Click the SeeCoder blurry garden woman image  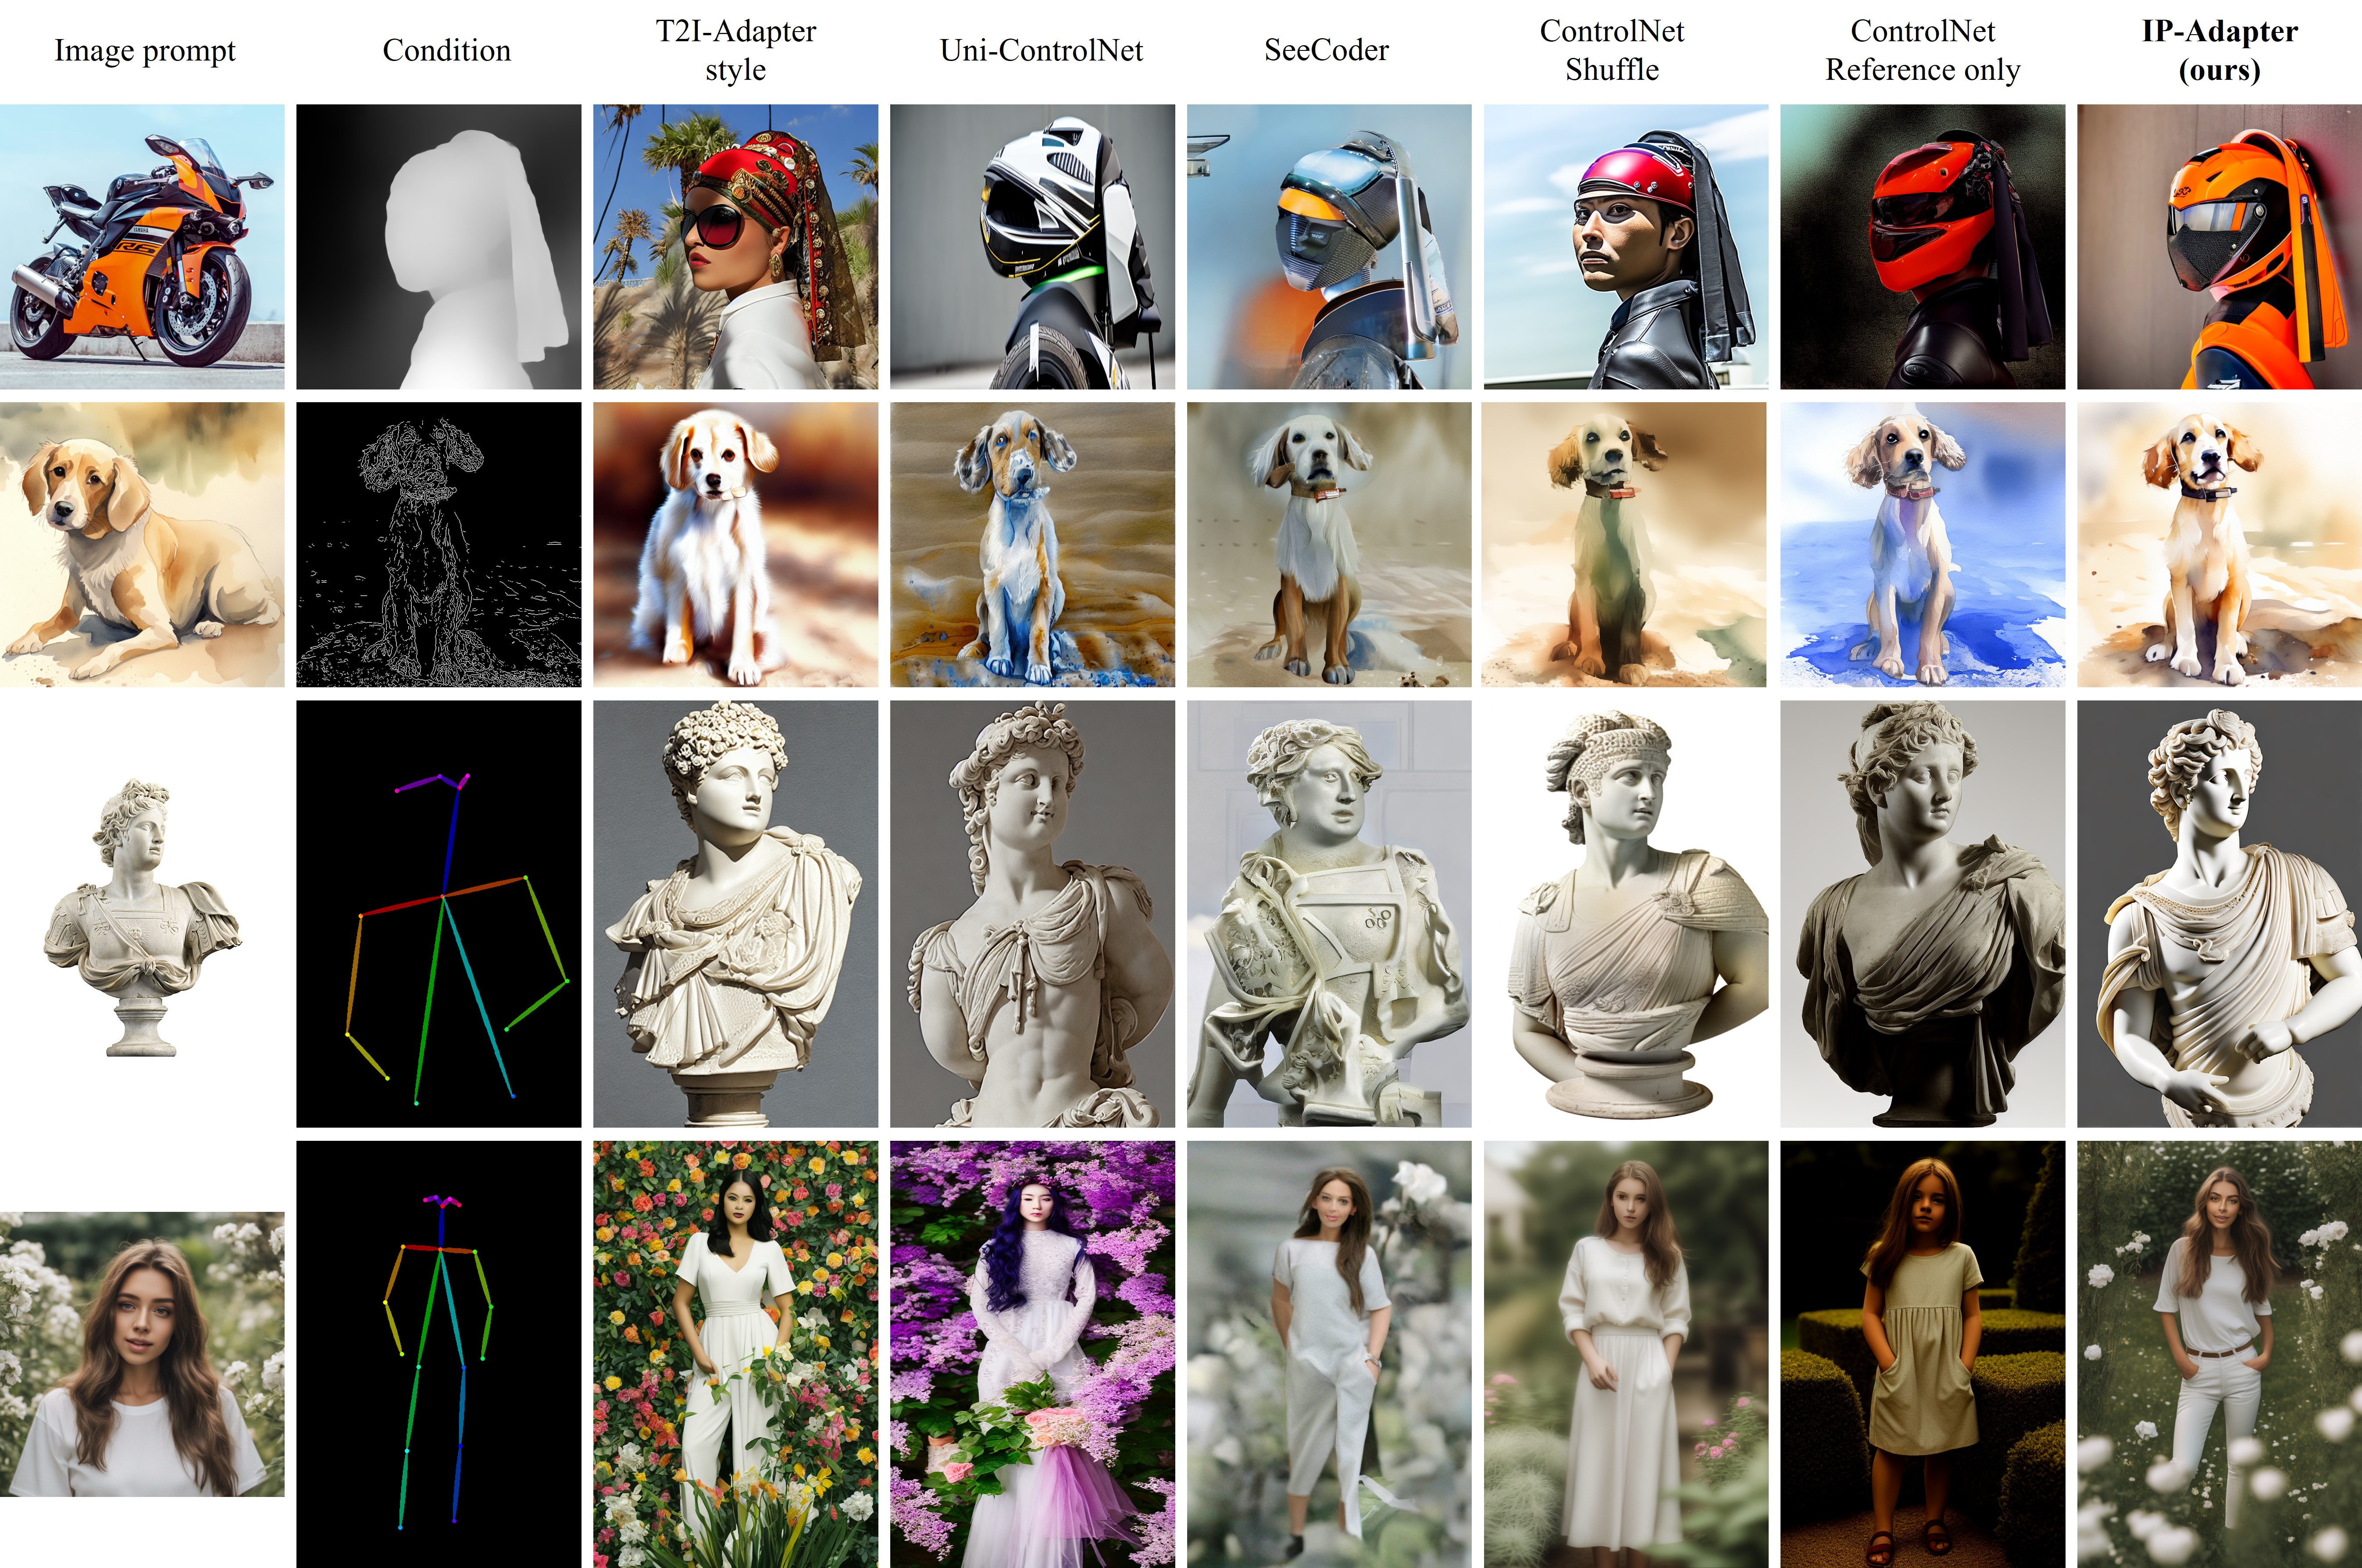coord(1328,1354)
